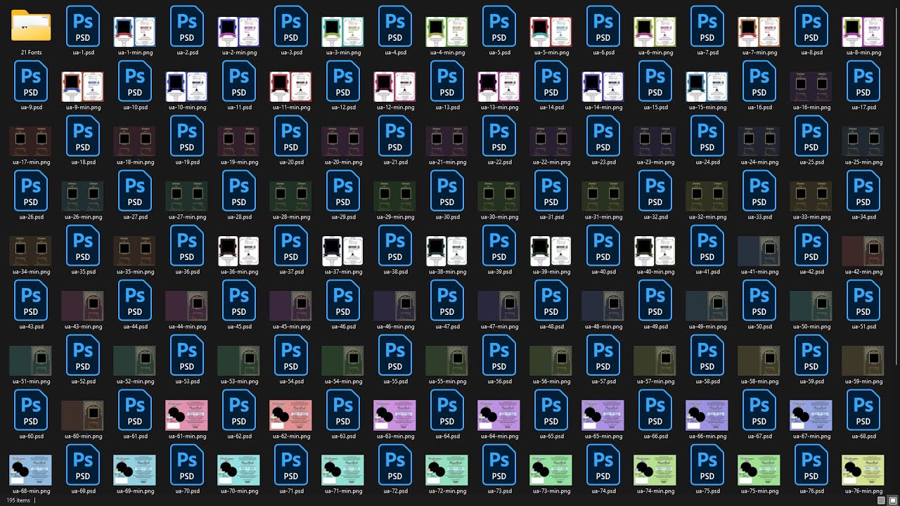Switch to the large thumbnails view layout
Viewport: 900px width, 506px height.
pyautogui.click(x=892, y=500)
